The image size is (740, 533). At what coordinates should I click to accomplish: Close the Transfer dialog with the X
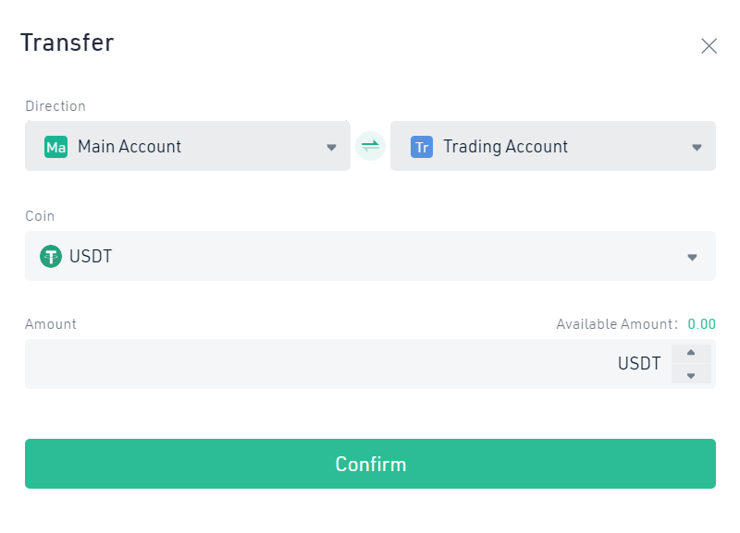[x=709, y=46]
